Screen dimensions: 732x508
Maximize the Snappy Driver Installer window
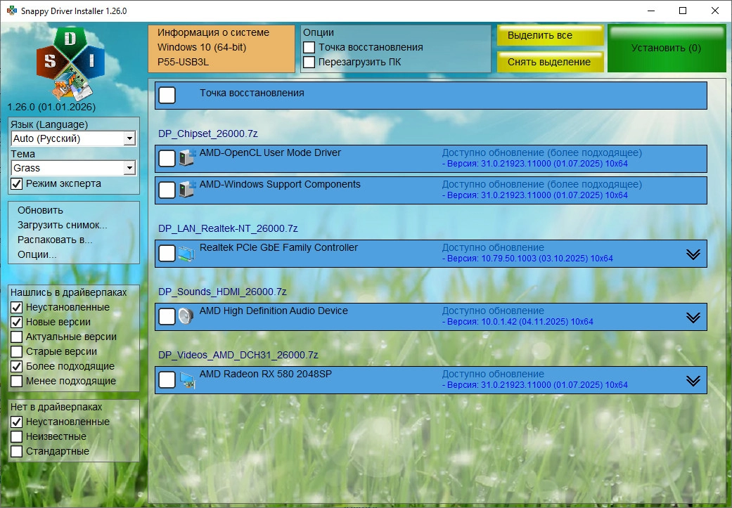click(x=683, y=11)
